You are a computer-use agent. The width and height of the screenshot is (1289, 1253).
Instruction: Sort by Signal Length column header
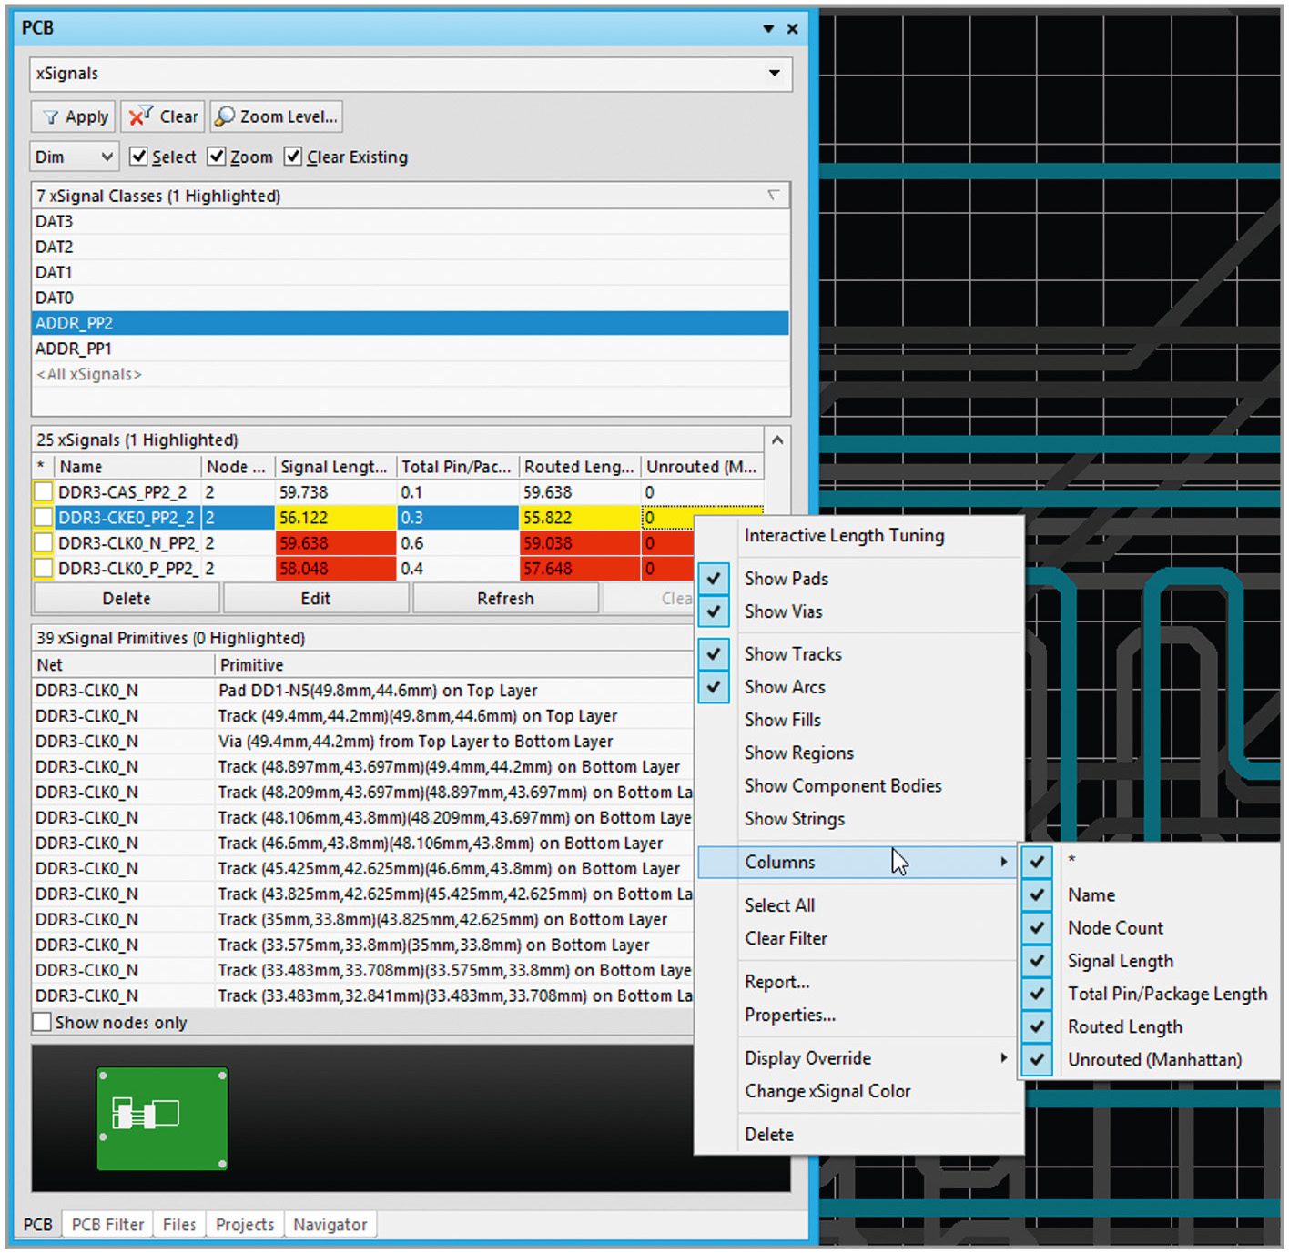tap(336, 467)
